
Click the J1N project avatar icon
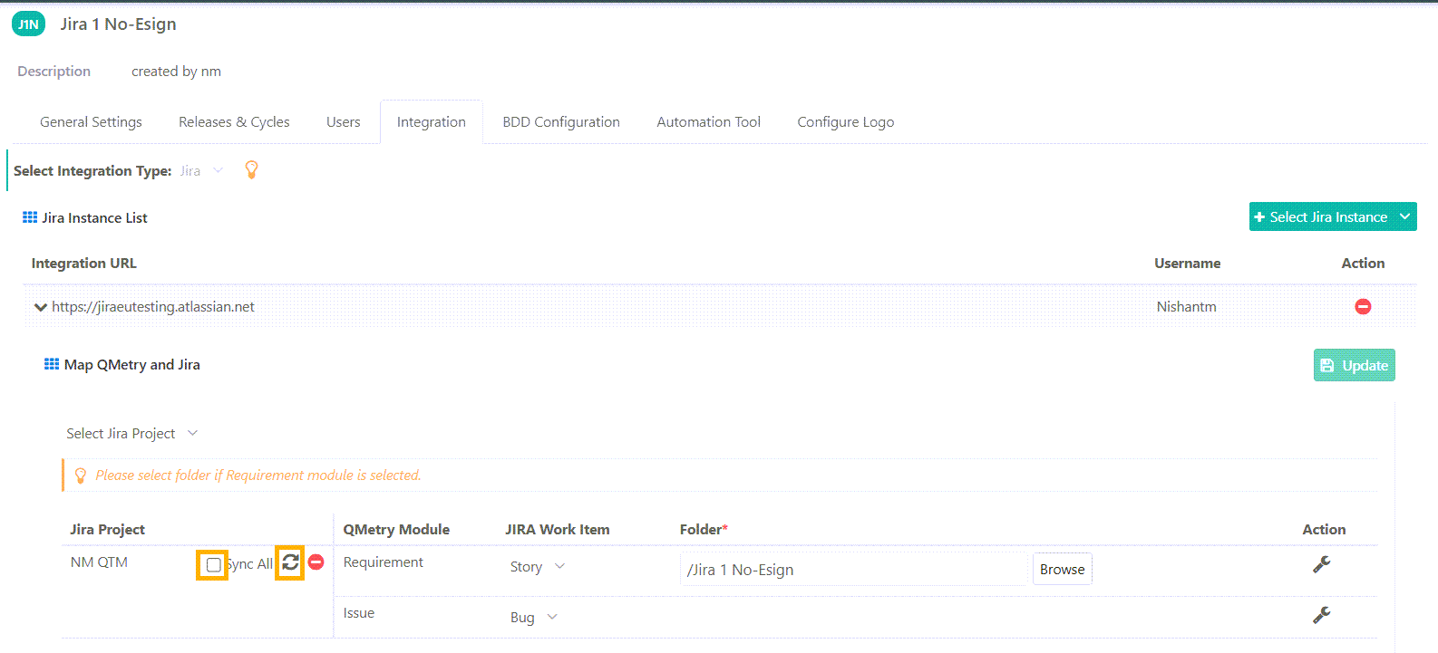(x=28, y=24)
